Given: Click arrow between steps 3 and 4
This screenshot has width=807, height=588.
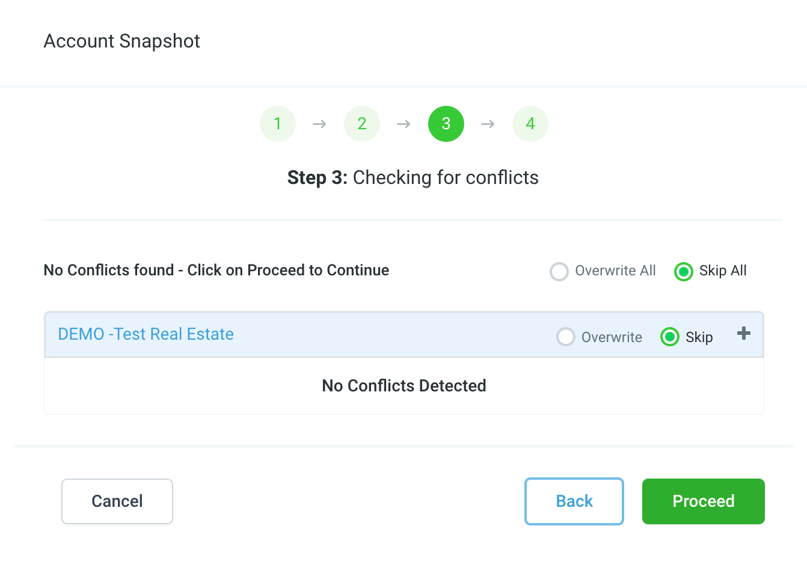Looking at the screenshot, I should tap(488, 124).
